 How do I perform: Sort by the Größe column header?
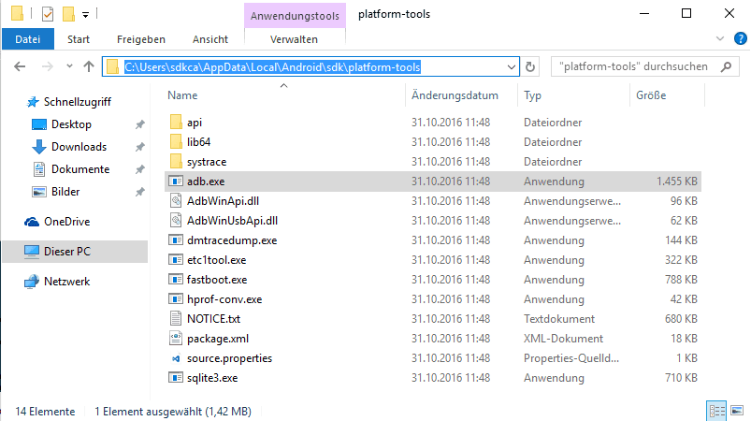(667, 95)
